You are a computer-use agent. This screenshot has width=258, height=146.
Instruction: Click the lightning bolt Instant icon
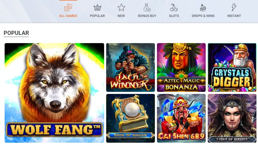[x=234, y=7]
